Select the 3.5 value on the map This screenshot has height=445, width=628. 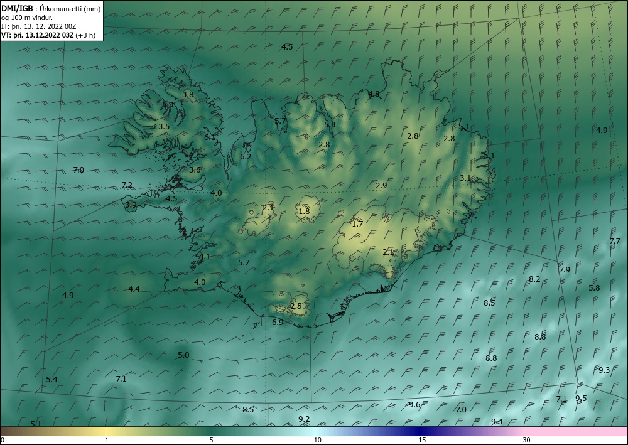tap(164, 126)
